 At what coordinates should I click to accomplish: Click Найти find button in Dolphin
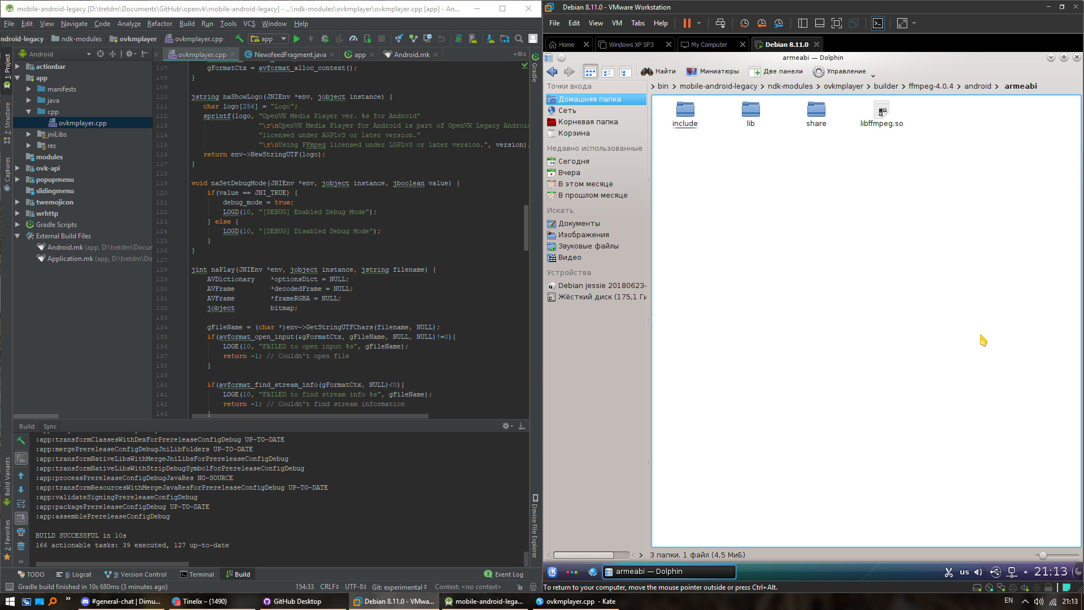[658, 72]
